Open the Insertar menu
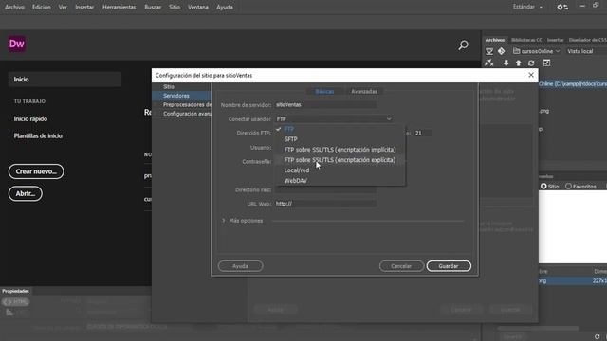This screenshot has height=341, width=607. (84, 7)
